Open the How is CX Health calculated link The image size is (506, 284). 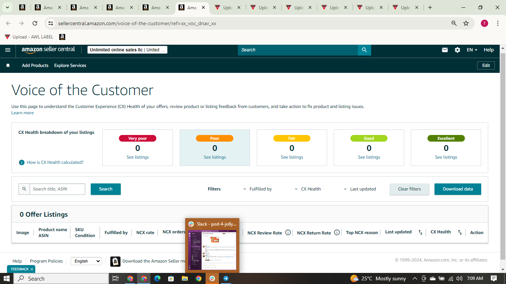[x=55, y=162]
